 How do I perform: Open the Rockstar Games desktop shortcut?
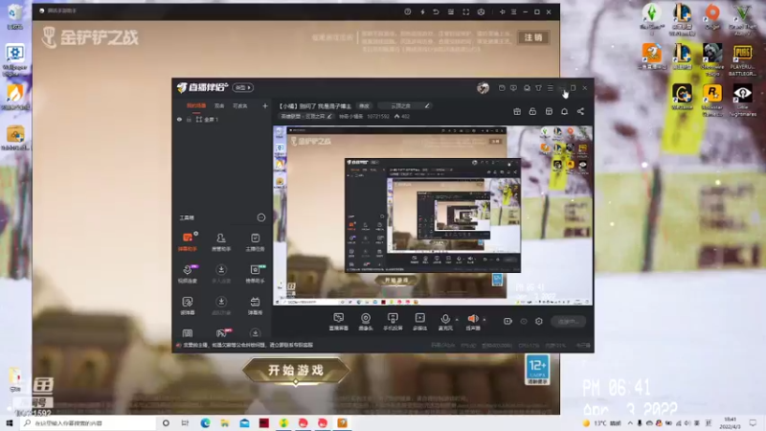click(x=711, y=101)
